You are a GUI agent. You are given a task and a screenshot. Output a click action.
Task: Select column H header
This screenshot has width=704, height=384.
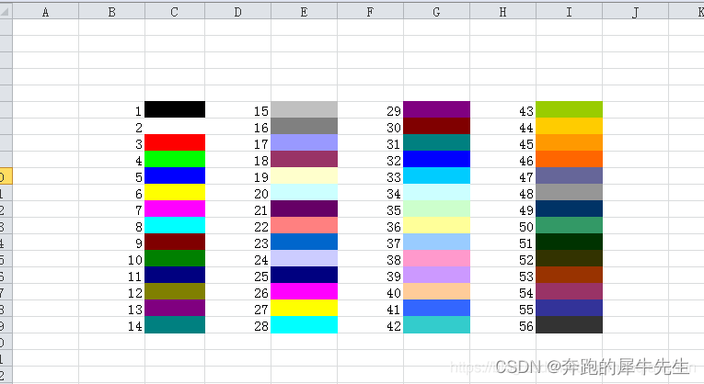click(502, 12)
